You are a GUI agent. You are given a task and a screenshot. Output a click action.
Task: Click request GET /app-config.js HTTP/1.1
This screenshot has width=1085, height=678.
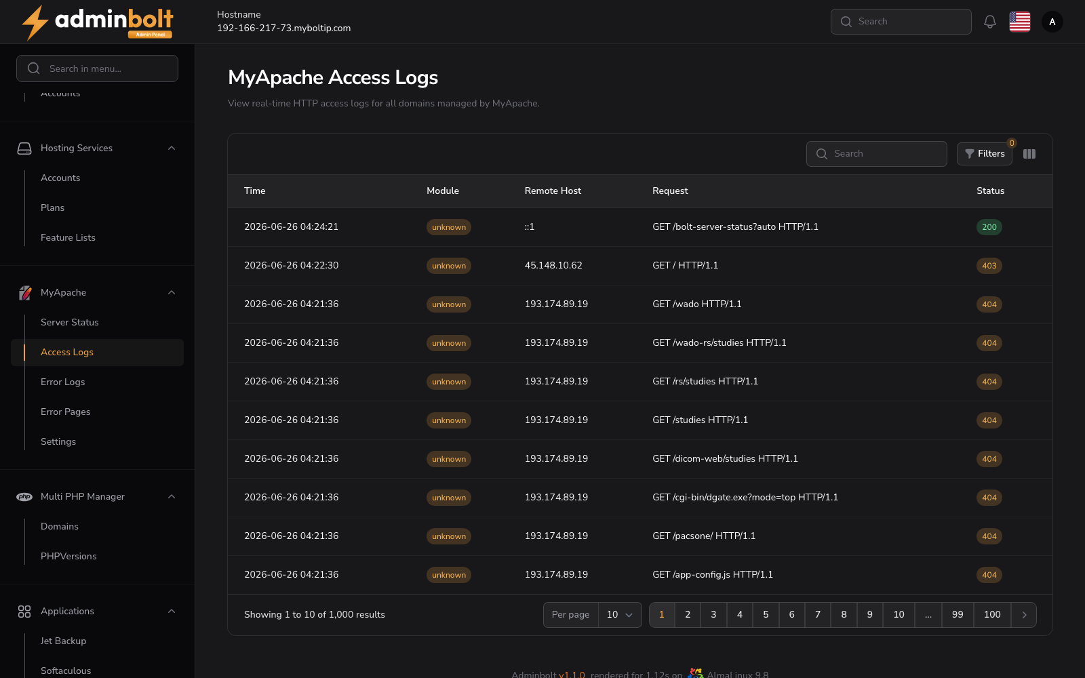[713, 575]
